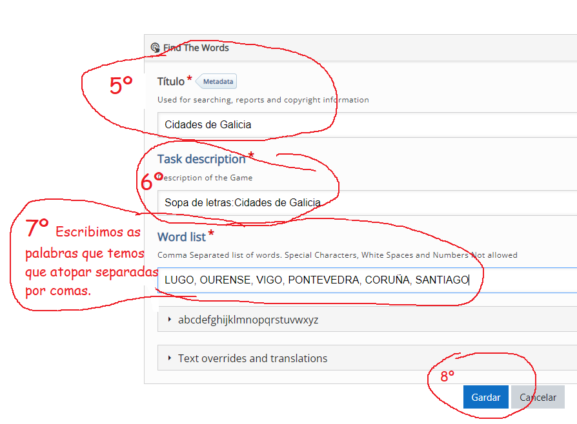
Task: Select the Task description heading
Action: pos(201,159)
